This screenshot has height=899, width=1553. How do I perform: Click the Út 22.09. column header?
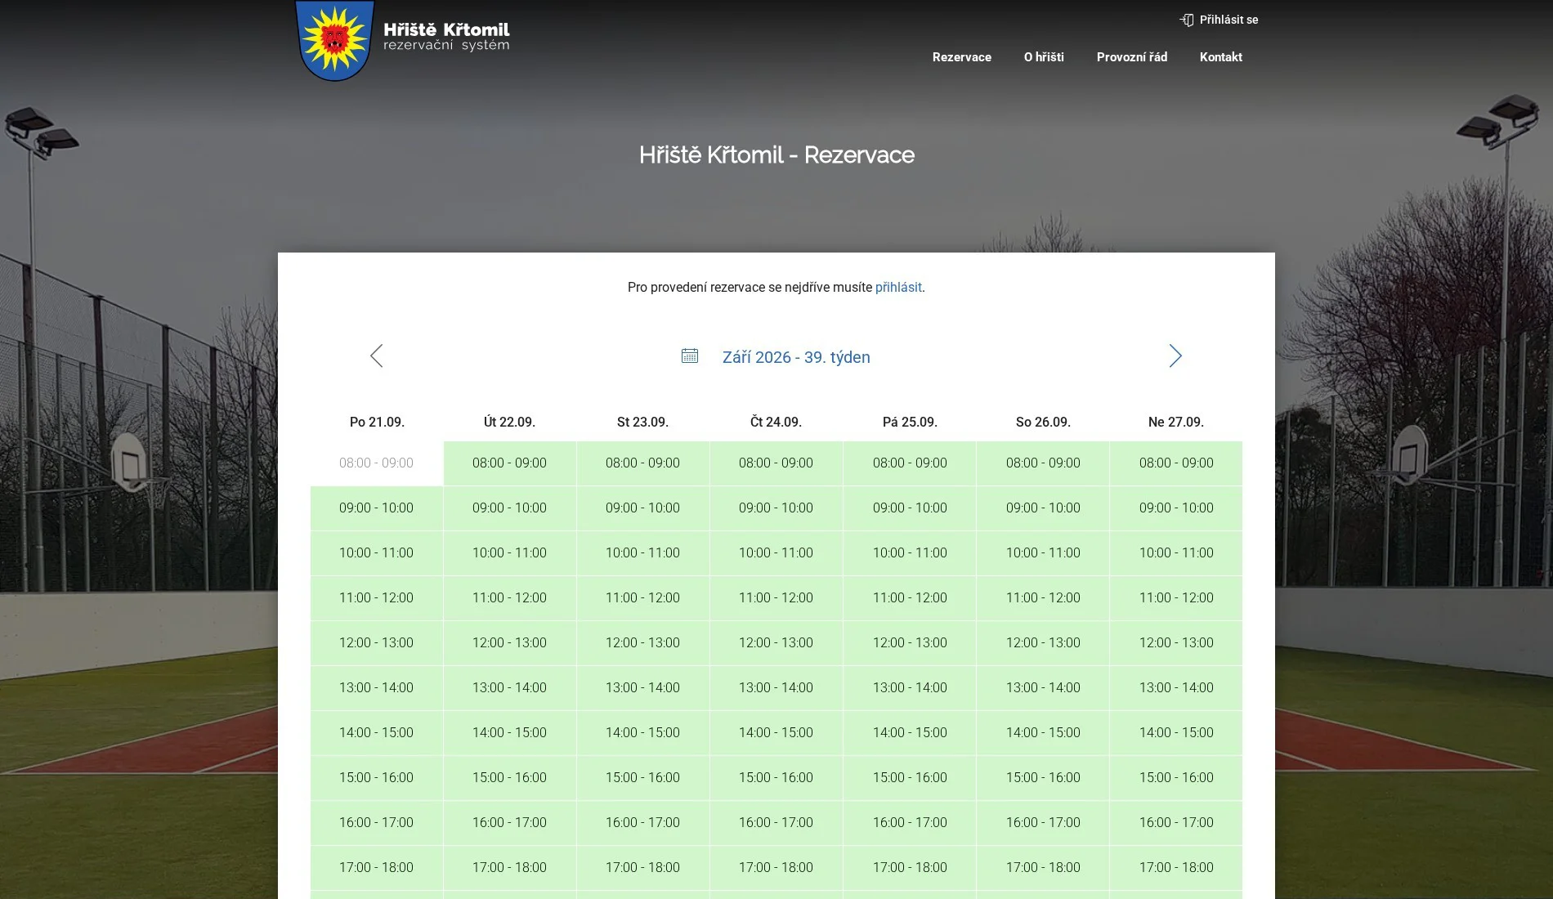point(510,423)
